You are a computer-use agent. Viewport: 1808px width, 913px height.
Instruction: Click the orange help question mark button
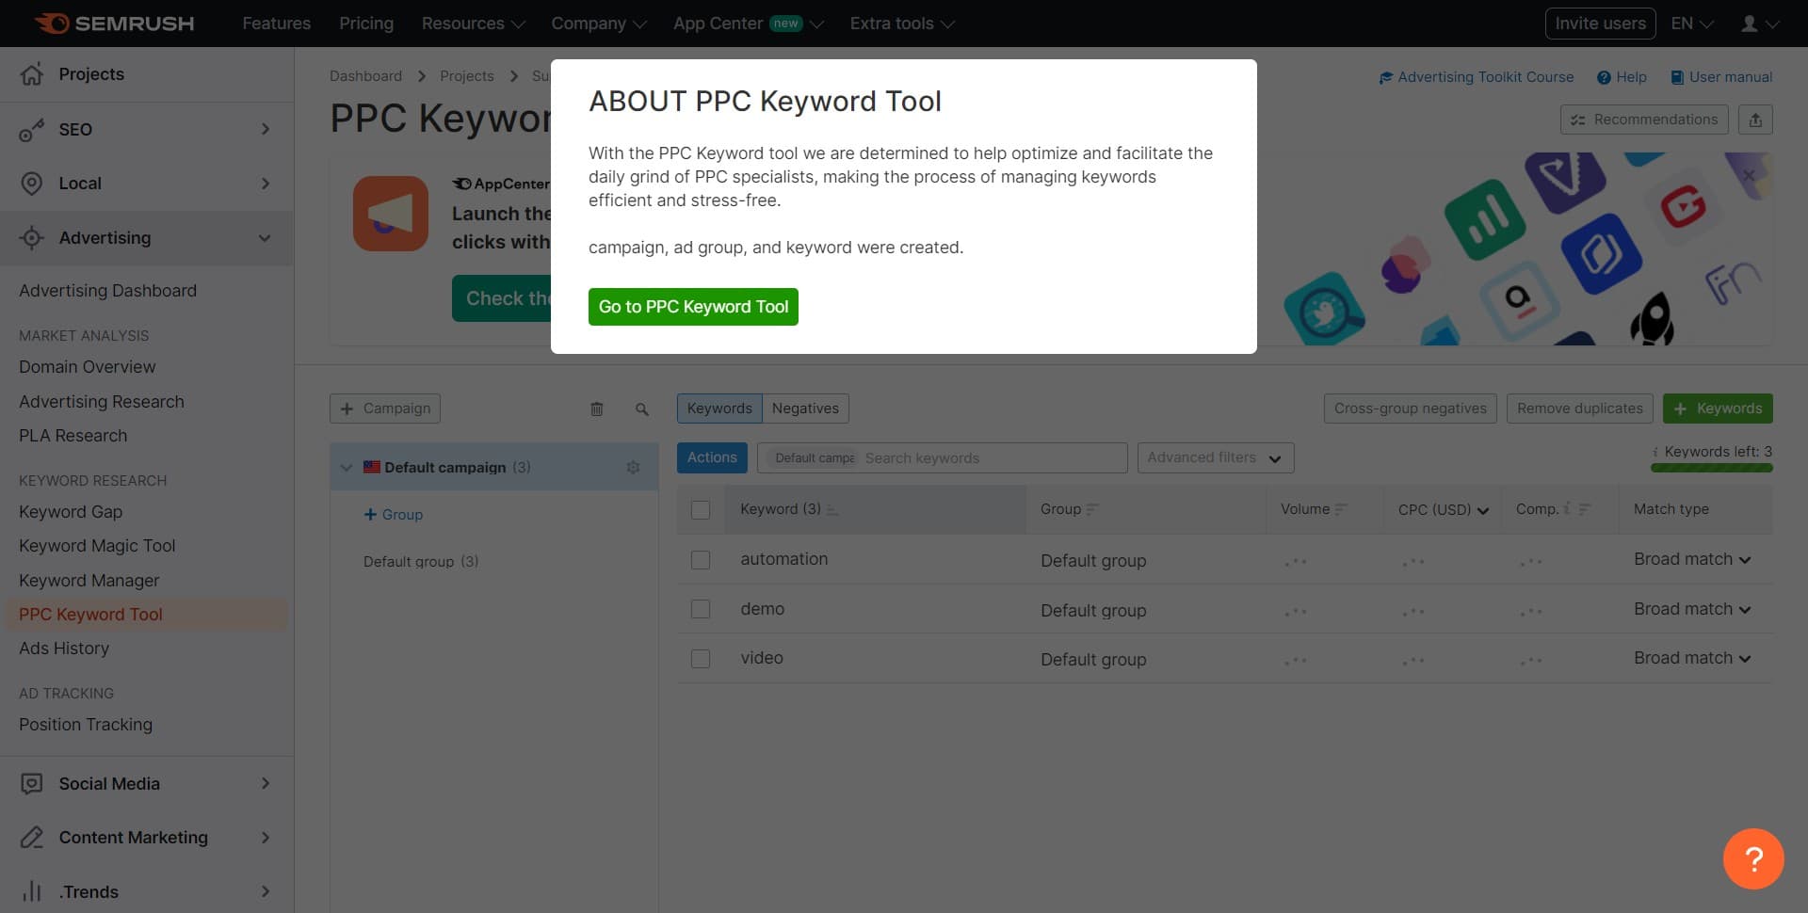click(x=1752, y=857)
